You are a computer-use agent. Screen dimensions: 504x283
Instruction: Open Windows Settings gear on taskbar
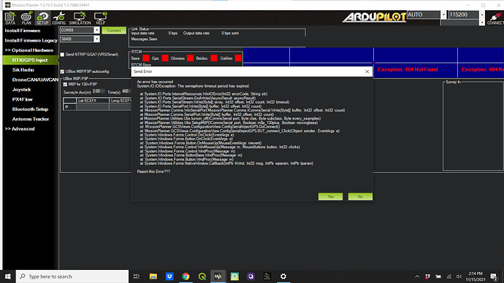pyautogui.click(x=283, y=276)
